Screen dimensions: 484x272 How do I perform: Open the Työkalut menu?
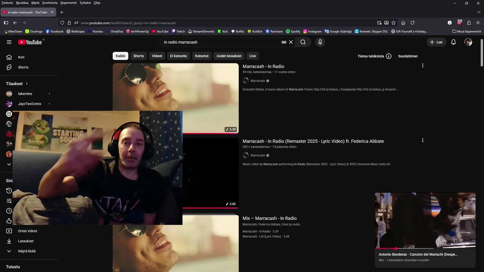[85, 3]
